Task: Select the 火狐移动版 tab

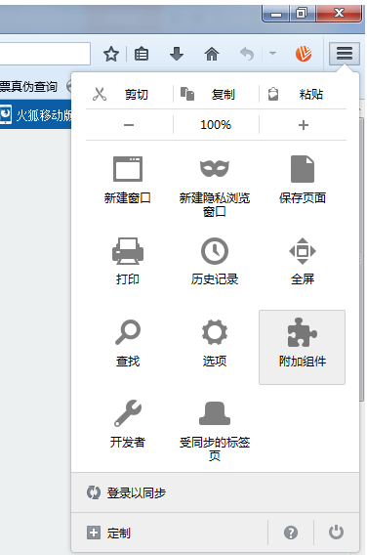Action: [36, 114]
